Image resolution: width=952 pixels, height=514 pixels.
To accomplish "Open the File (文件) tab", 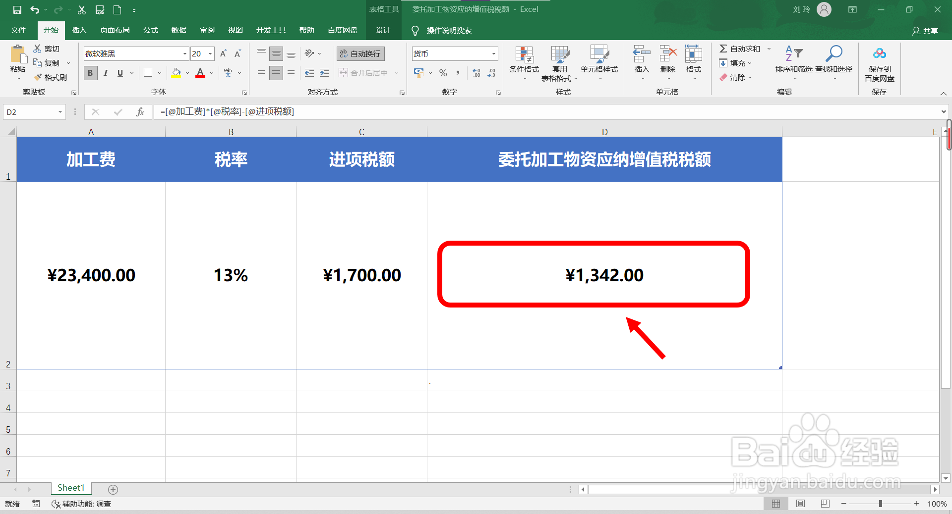I will [x=18, y=30].
